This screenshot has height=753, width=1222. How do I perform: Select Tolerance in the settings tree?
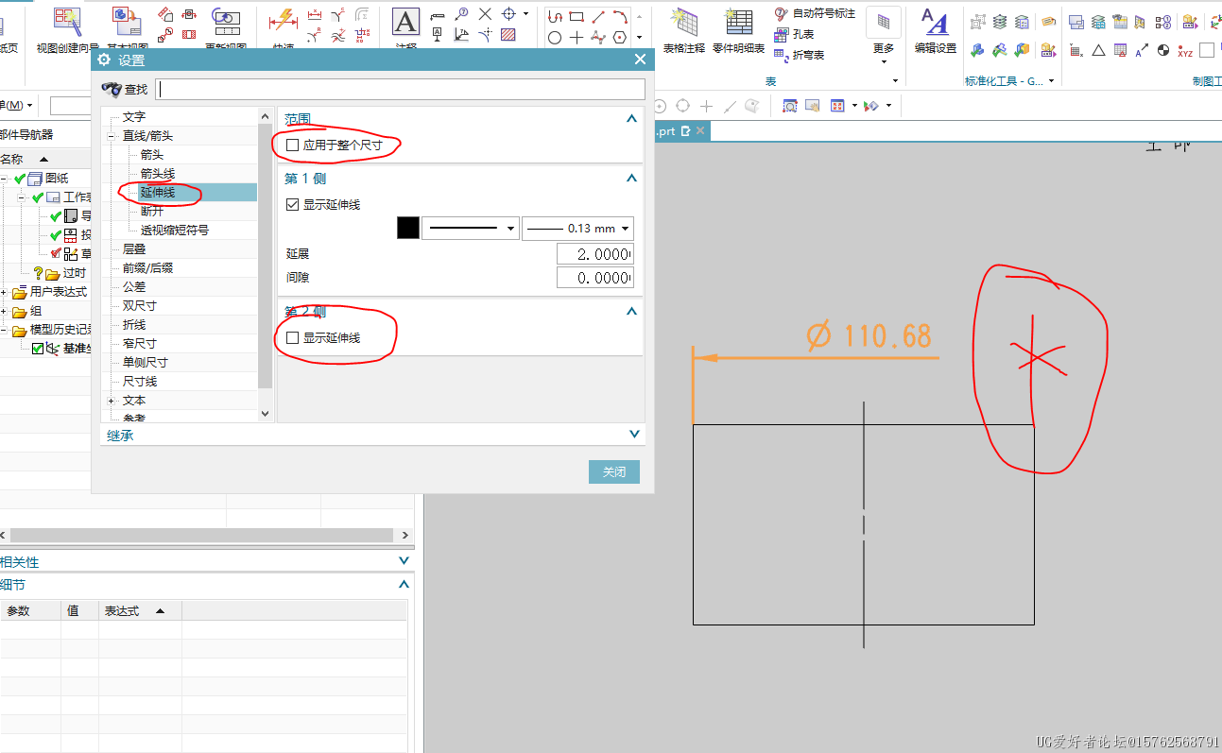[x=133, y=287]
